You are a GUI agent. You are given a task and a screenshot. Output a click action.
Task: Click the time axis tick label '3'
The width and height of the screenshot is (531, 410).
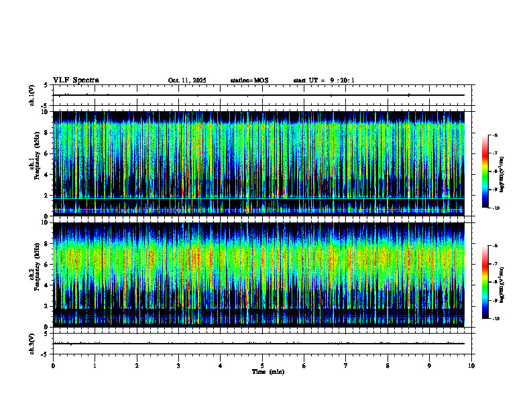pyautogui.click(x=178, y=366)
